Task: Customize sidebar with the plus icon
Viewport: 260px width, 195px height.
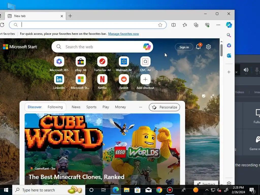Action: point(229,72)
